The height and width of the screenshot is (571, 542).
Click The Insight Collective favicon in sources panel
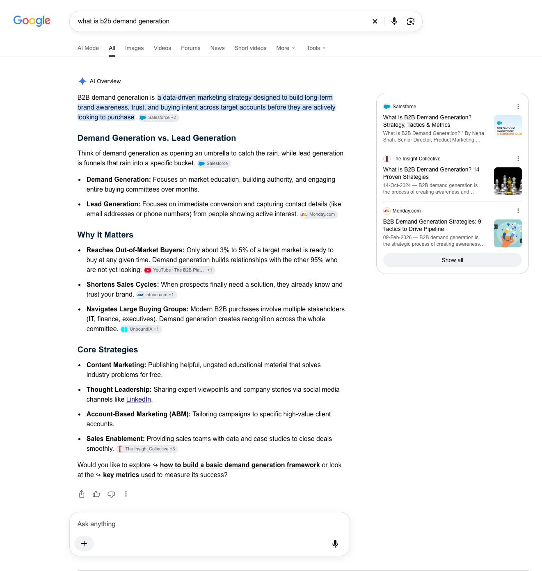tap(386, 159)
